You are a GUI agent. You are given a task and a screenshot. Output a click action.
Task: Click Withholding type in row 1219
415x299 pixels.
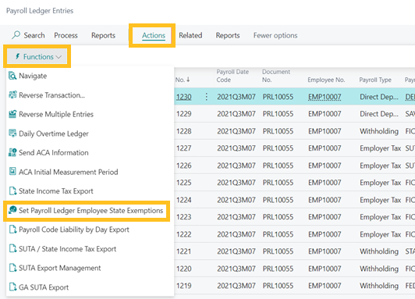(x=379, y=286)
